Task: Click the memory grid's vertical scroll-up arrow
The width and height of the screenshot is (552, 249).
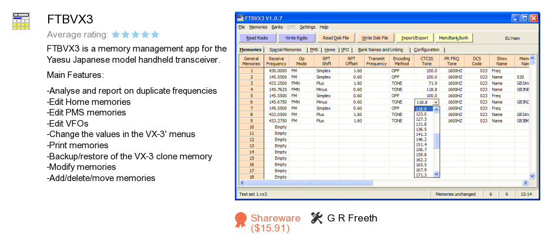Action: (x=532, y=58)
